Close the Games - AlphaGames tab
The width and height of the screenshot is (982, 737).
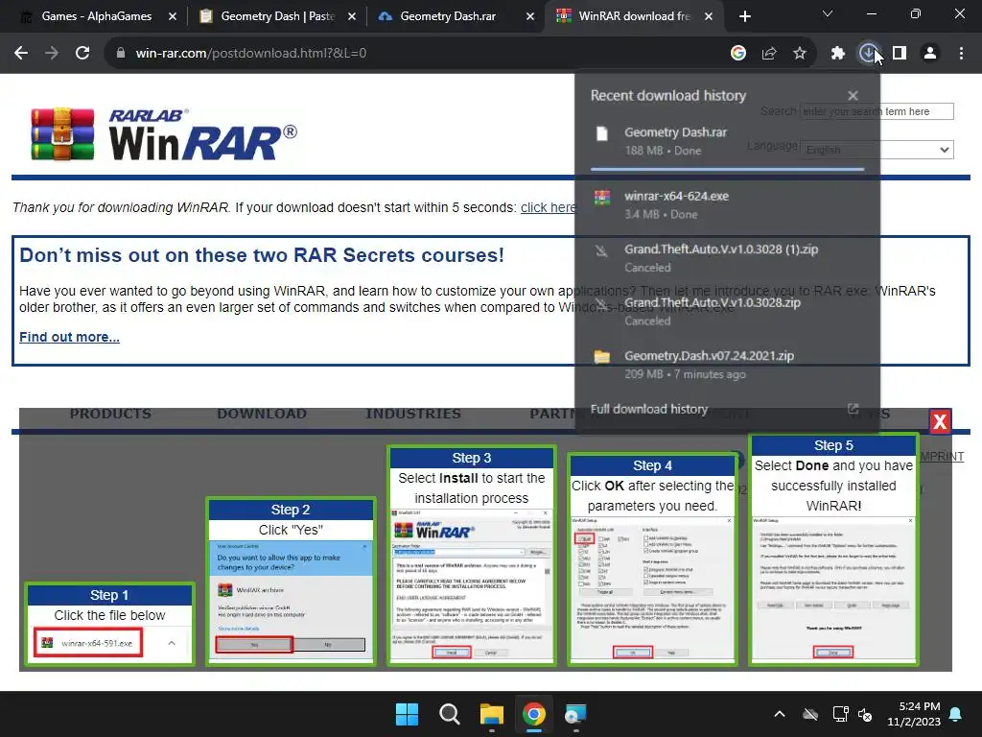pos(173,16)
